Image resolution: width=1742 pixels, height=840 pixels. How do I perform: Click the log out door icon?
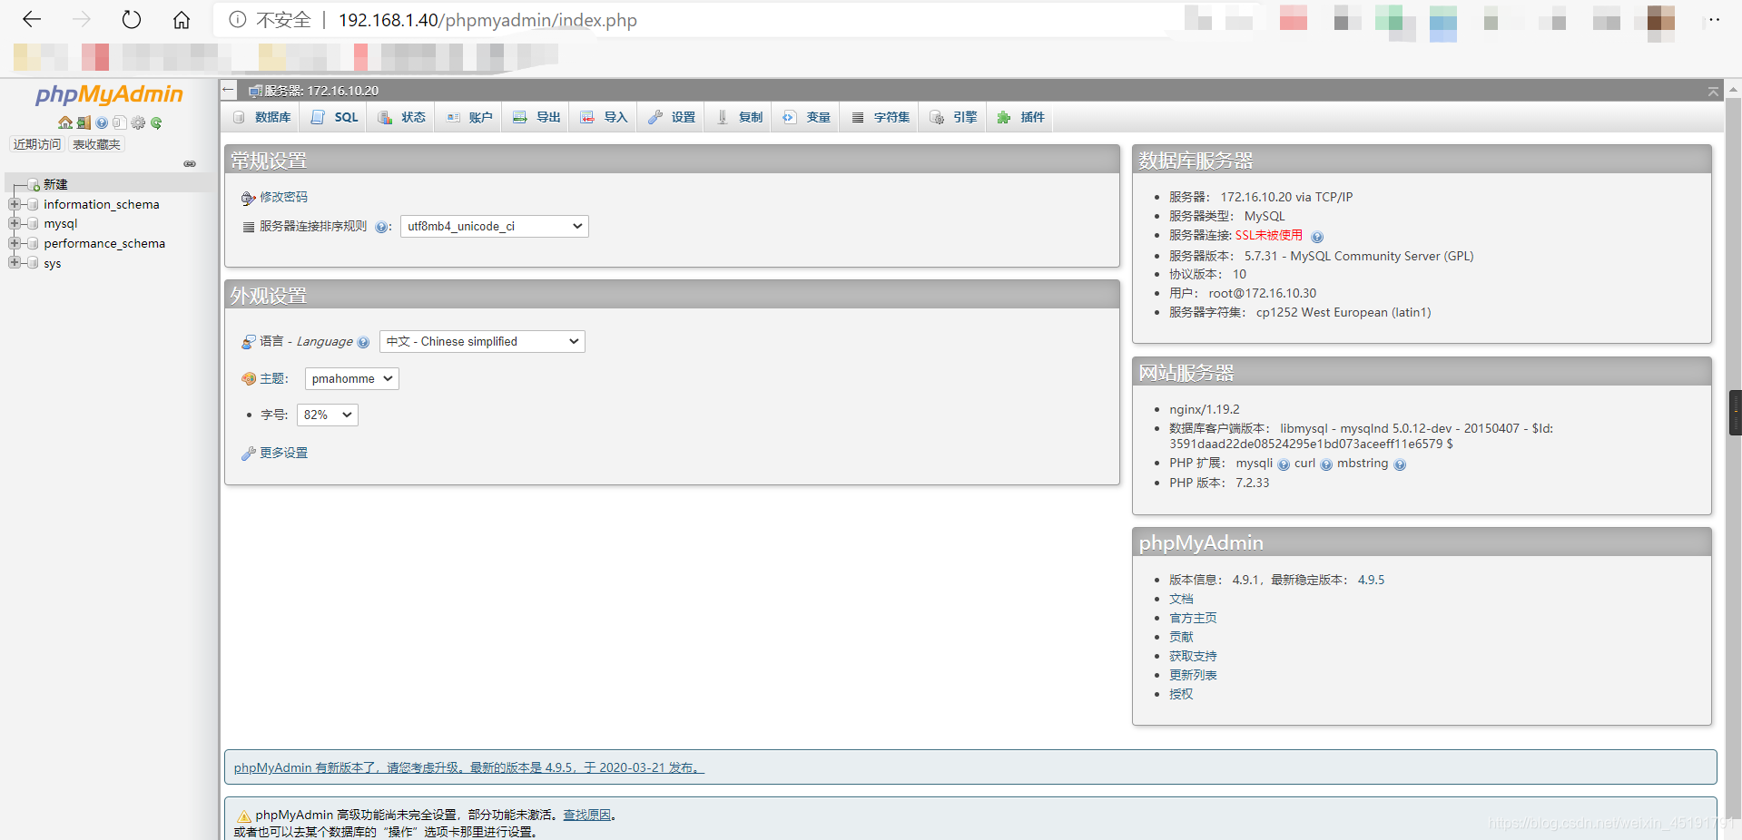pos(84,122)
